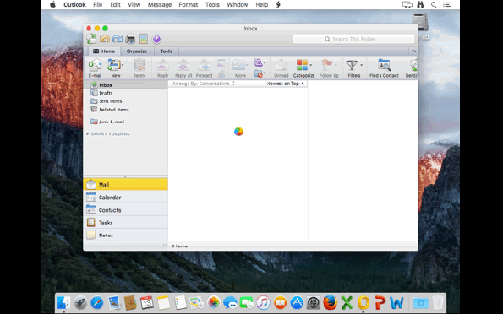Viewport: 503px width, 314px height.
Task: Click the Delete trash can icon
Action: [139, 68]
